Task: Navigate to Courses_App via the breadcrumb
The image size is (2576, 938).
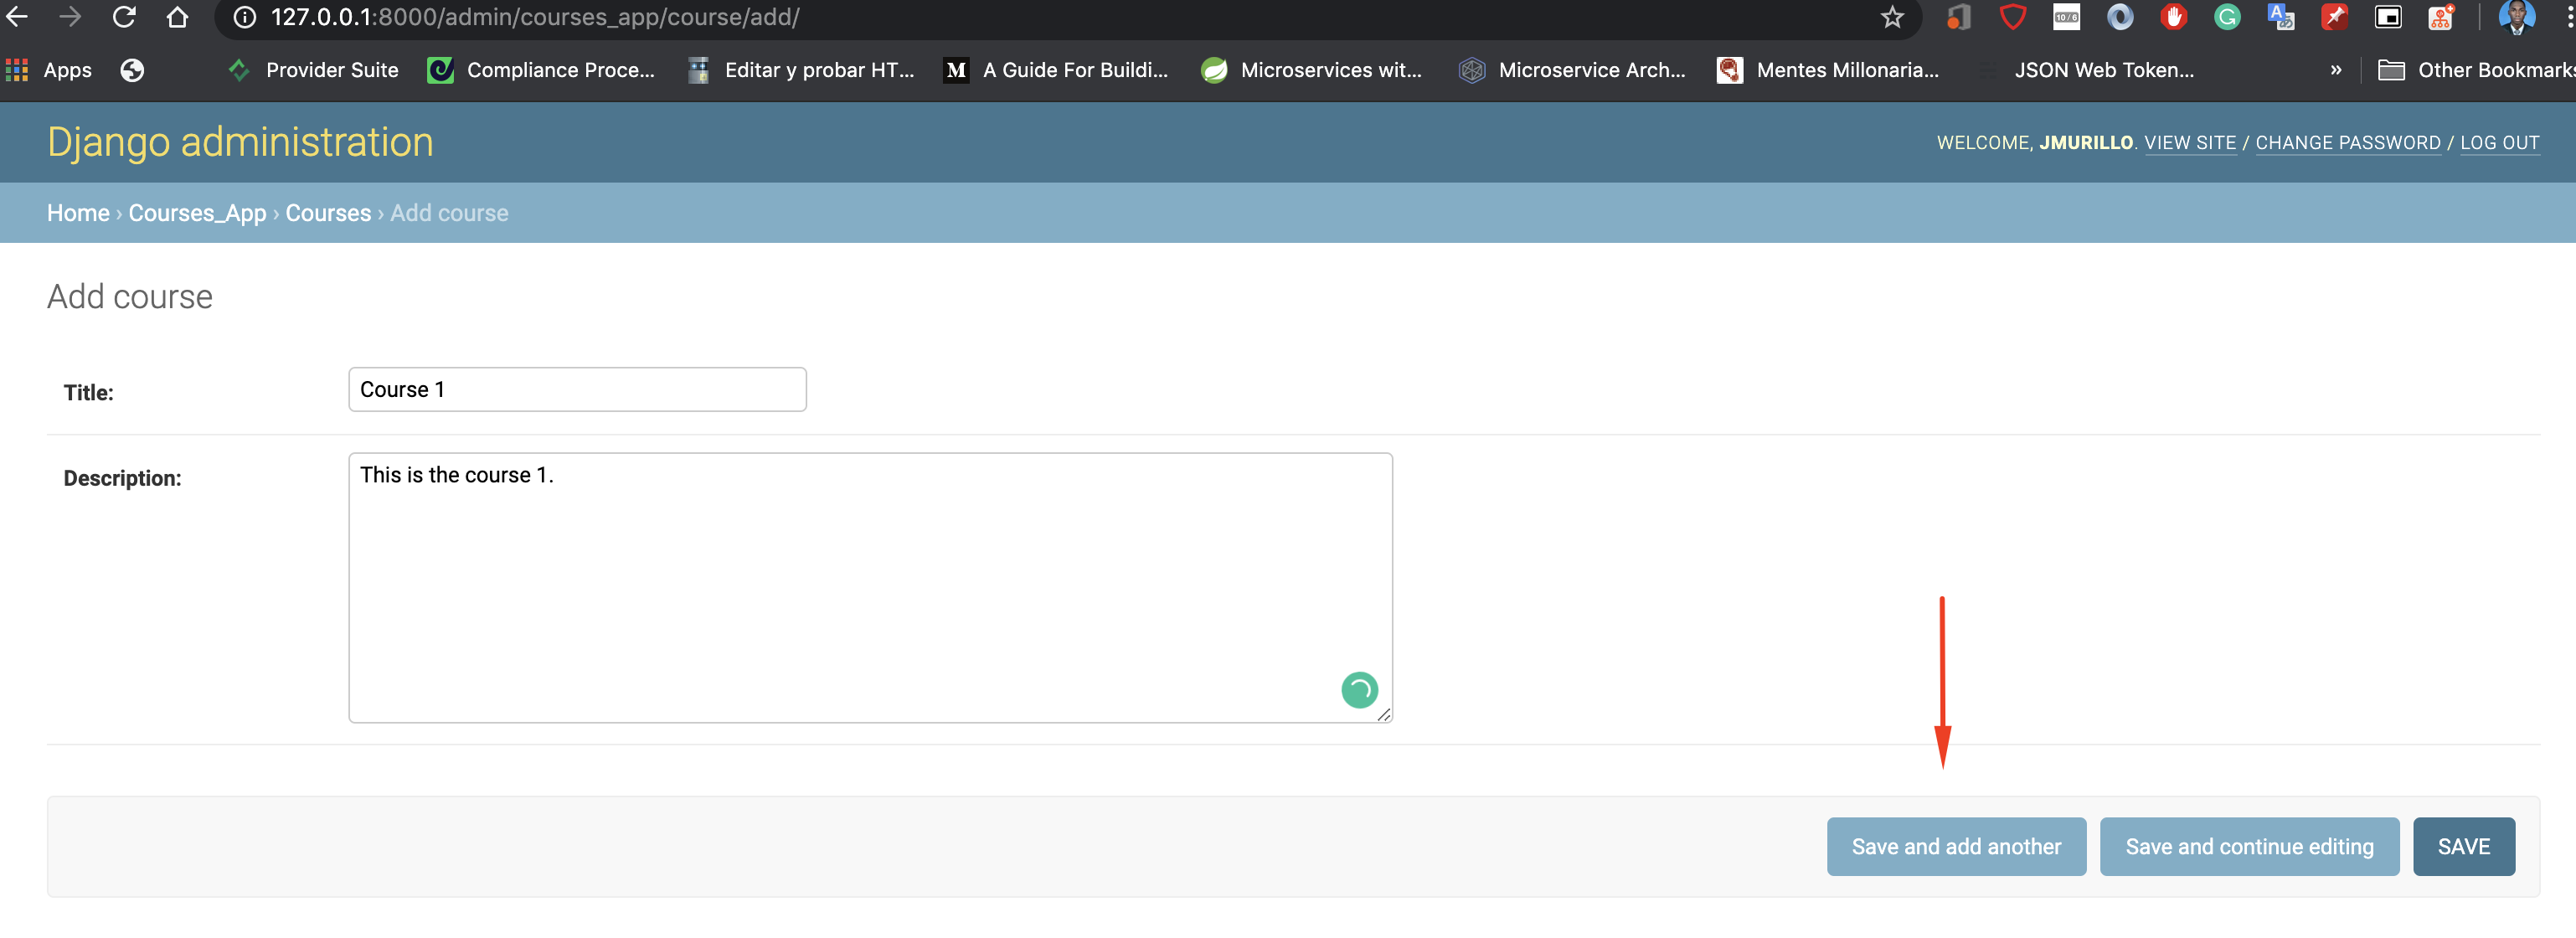Action: 197,212
